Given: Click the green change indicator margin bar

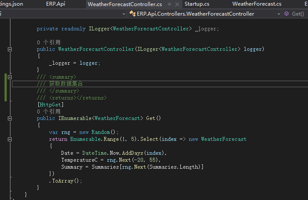Looking at the screenshot, I should [6, 87].
